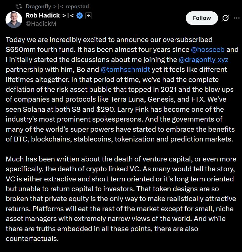Open the 'Dragonfly >|< reposted' link
Screen dimensions: 242x252
[x=57, y=6]
